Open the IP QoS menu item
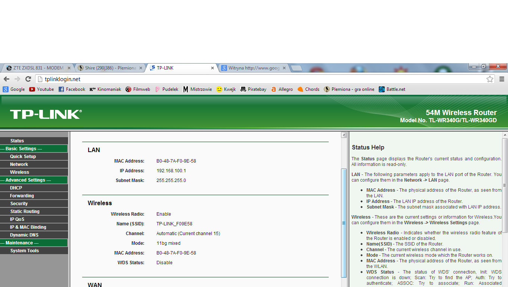508x287 pixels. [x=34, y=219]
